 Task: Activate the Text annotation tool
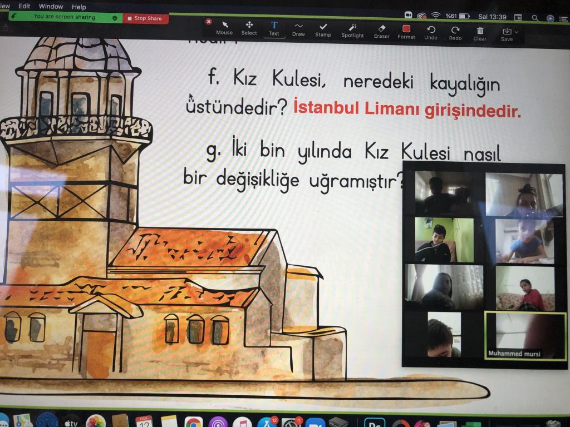pos(274,28)
